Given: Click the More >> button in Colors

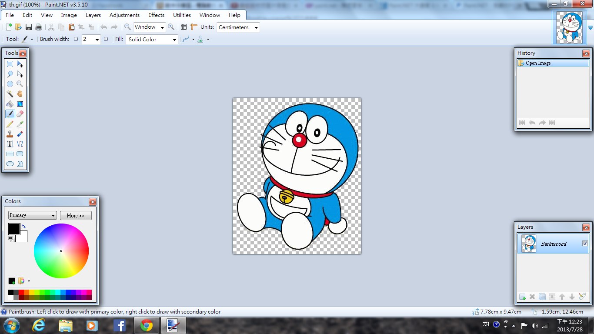Looking at the screenshot, I should point(76,215).
